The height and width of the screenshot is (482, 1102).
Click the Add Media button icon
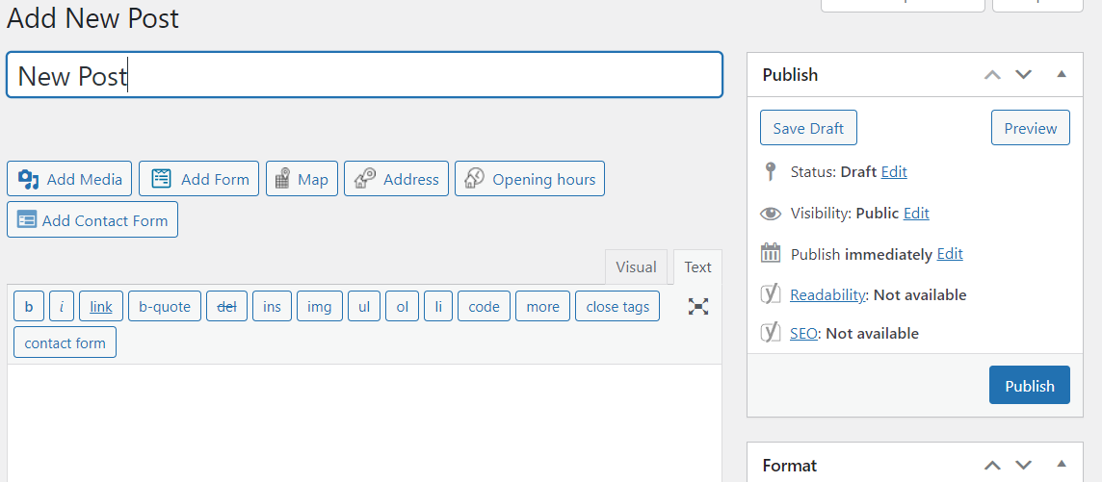(x=29, y=179)
